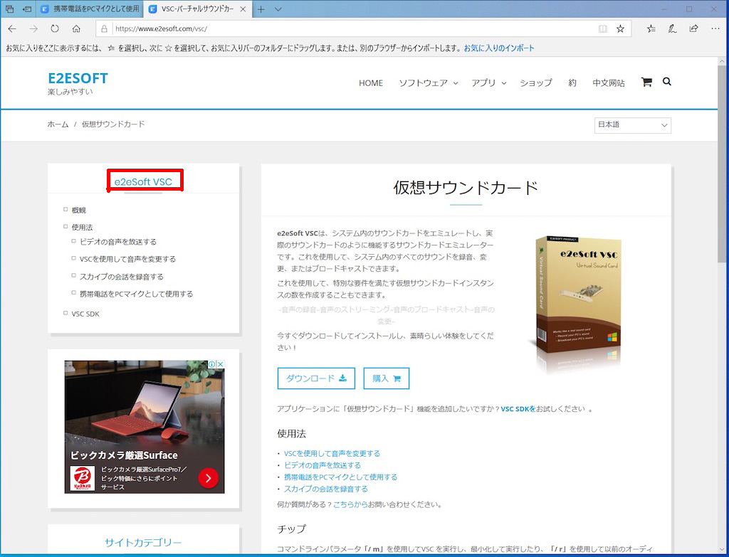The width and height of the screenshot is (729, 557).
Task: Click the E2ESOFT site logo
Action: point(78,78)
